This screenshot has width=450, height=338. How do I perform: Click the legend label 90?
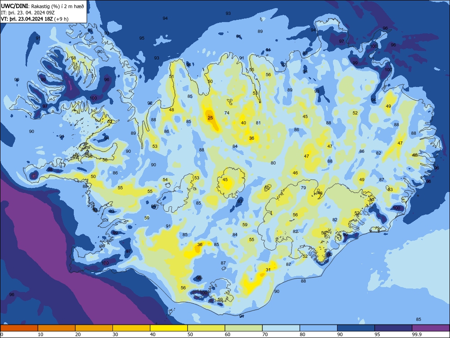340,334
